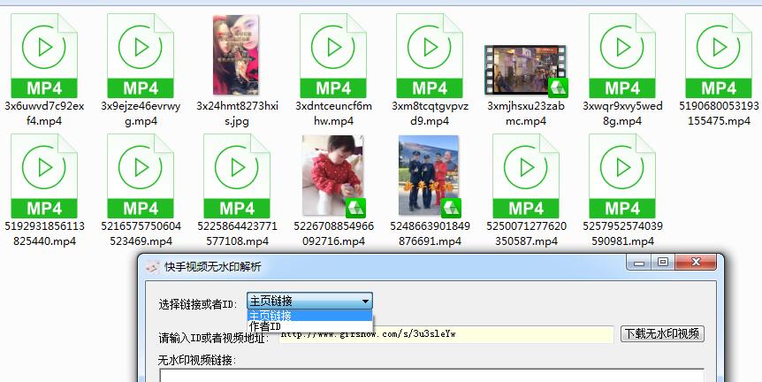
Task: Select the 5257952574039590981.mp4 file icon
Action: click(x=622, y=176)
